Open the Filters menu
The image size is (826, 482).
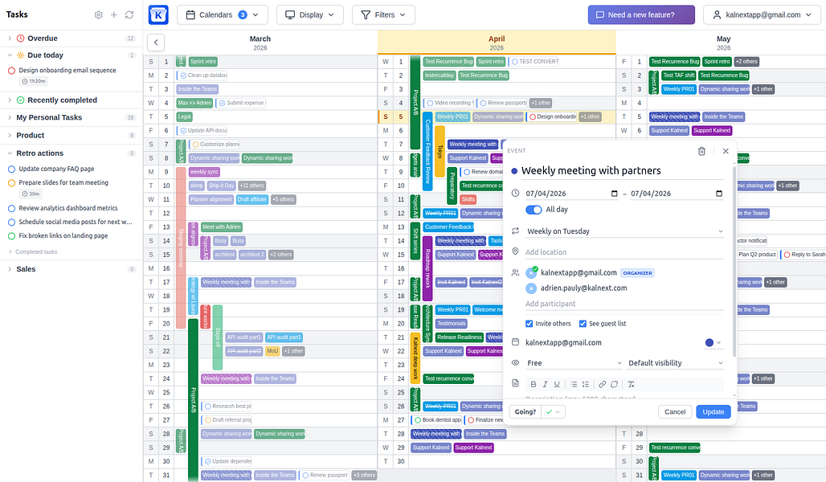[383, 14]
